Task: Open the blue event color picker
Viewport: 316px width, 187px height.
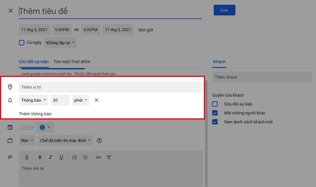Action: tap(45, 127)
